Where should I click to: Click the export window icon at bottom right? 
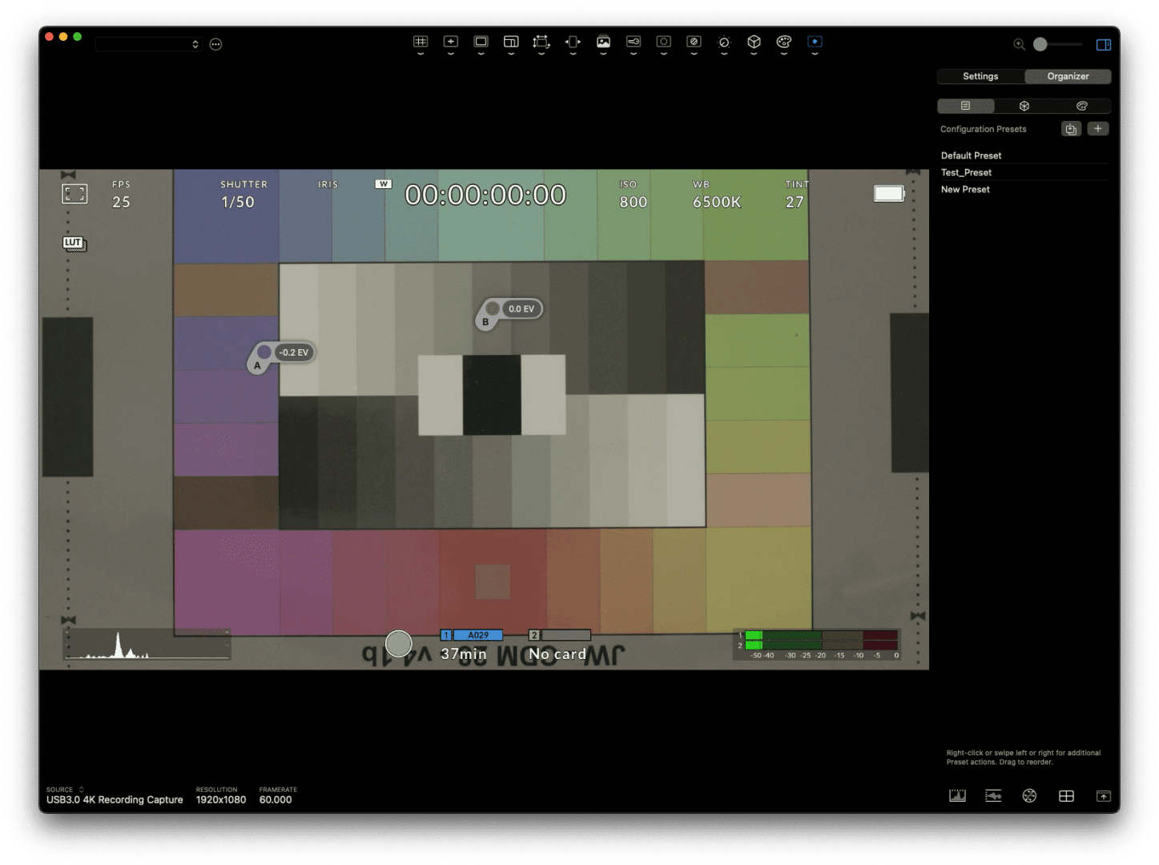coord(1103,795)
